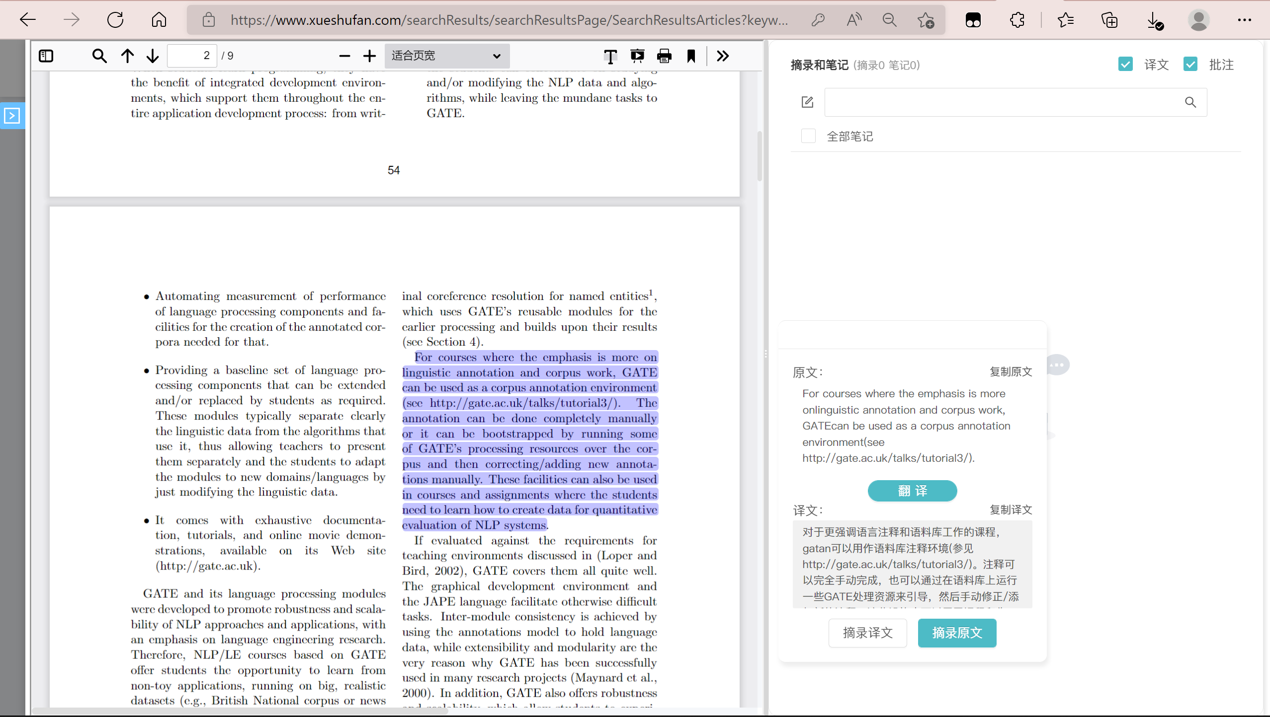Open user profile avatar

1198,20
